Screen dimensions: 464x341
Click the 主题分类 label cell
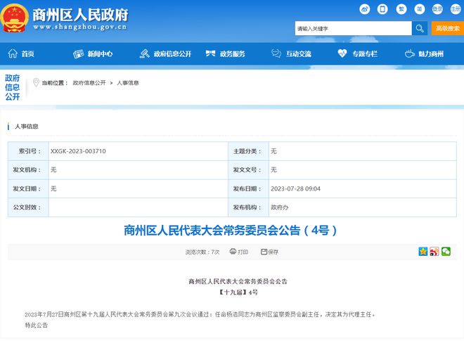248,151
